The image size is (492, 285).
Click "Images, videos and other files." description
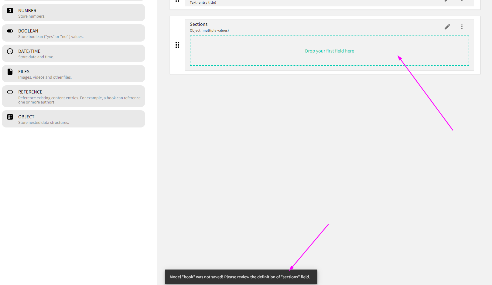[45, 77]
